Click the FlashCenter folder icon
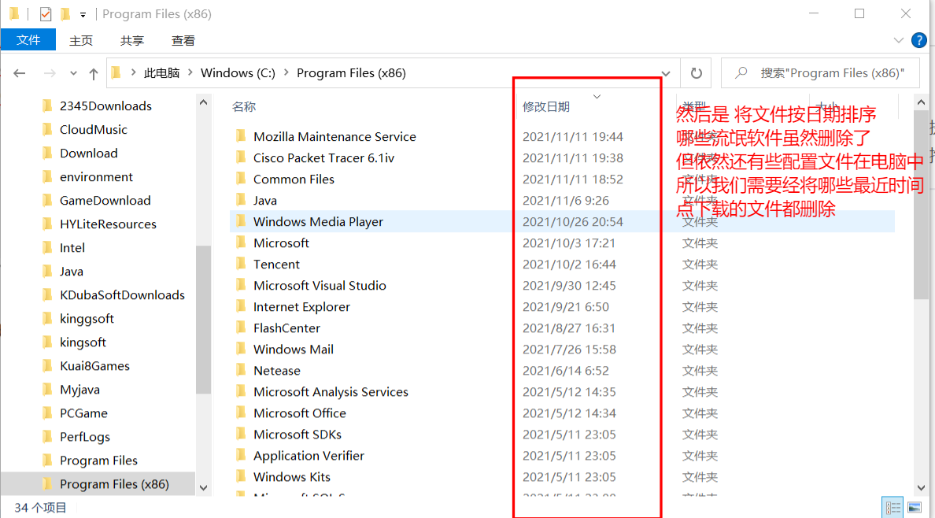Viewport: 935px width, 518px height. [x=241, y=327]
